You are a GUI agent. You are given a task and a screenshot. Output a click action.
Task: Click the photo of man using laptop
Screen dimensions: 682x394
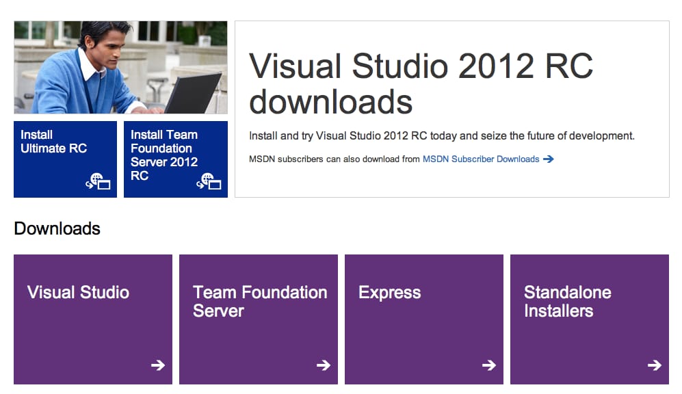[x=120, y=68]
